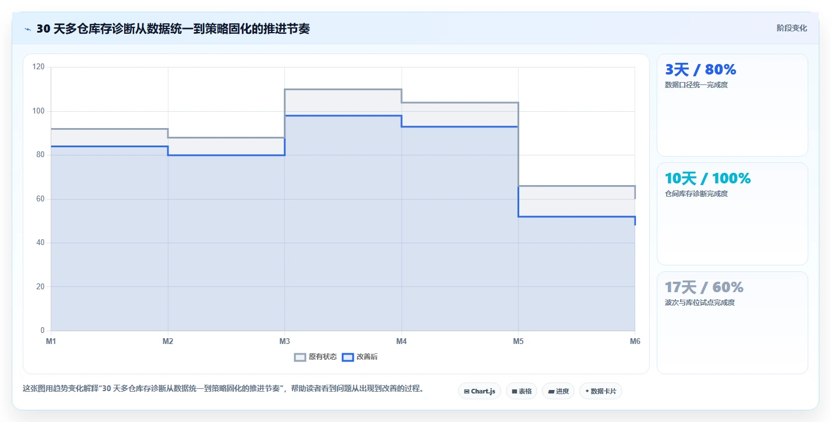Select the 数据卡片 tag chip
The height and width of the screenshot is (422, 831).
tap(601, 391)
